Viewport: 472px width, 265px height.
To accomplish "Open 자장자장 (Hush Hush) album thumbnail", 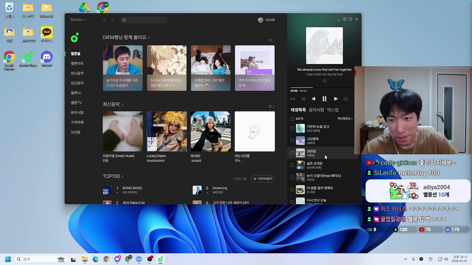I will [x=122, y=131].
